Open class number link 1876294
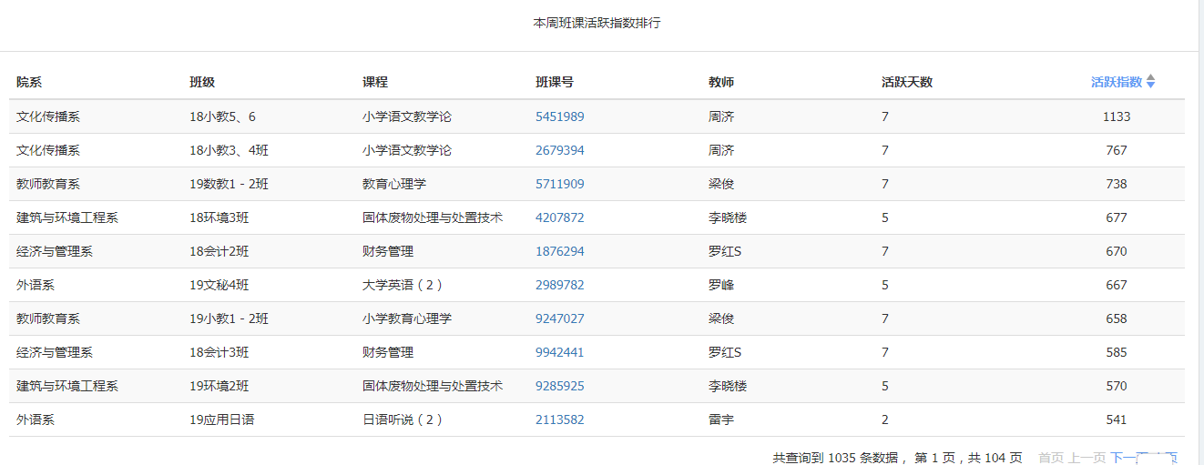 coord(560,251)
